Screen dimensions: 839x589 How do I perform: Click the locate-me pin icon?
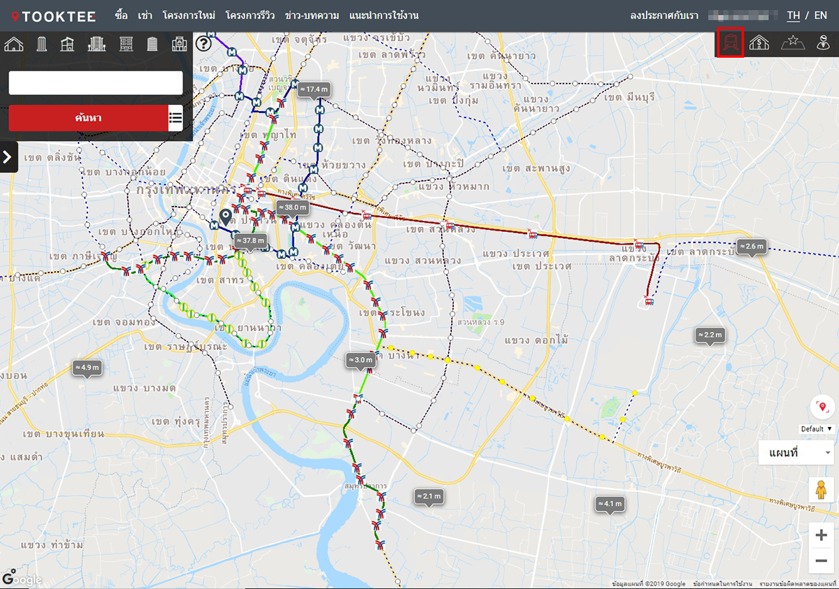click(822, 407)
